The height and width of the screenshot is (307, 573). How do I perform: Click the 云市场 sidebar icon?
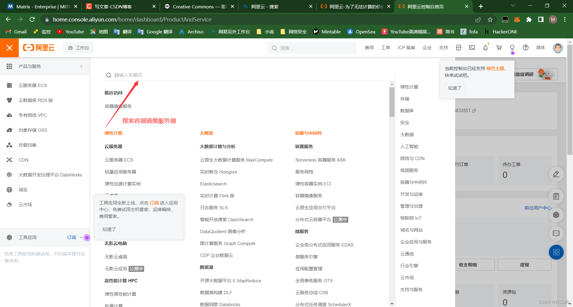[x=10, y=205]
